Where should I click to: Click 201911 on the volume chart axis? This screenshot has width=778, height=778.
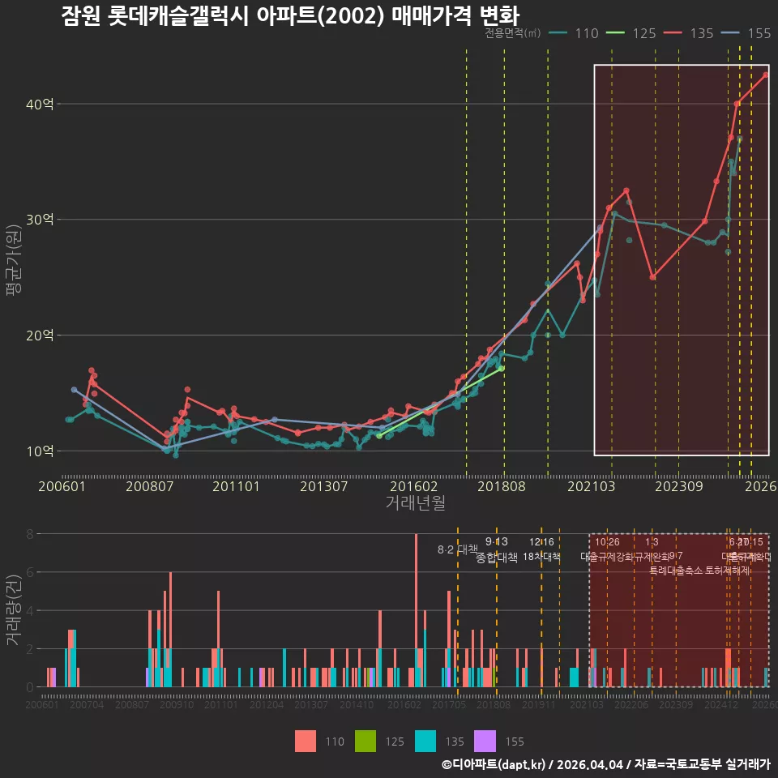[x=539, y=704]
